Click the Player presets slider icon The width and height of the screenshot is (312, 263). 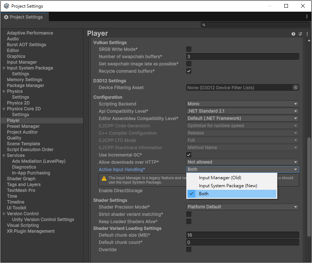[300, 34]
